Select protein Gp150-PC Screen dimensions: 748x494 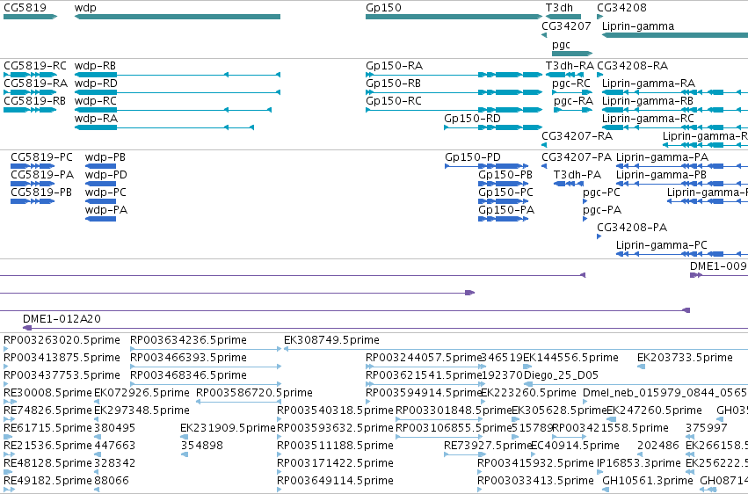coord(504,201)
